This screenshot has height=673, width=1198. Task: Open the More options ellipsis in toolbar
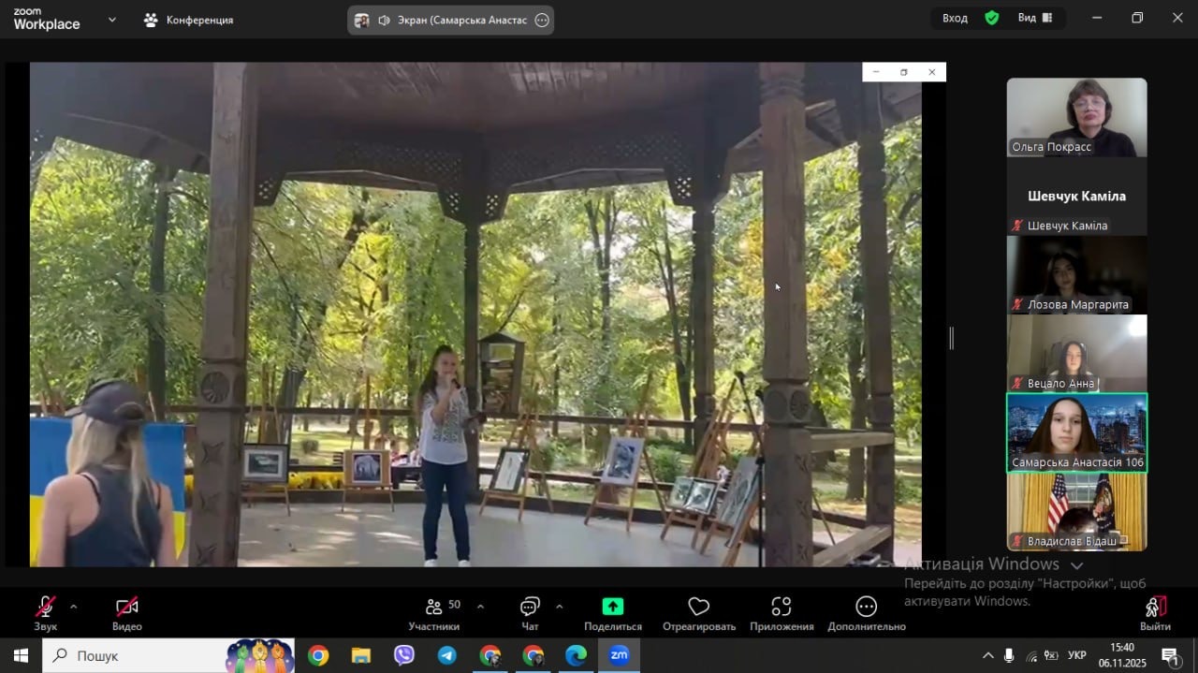[866, 607]
